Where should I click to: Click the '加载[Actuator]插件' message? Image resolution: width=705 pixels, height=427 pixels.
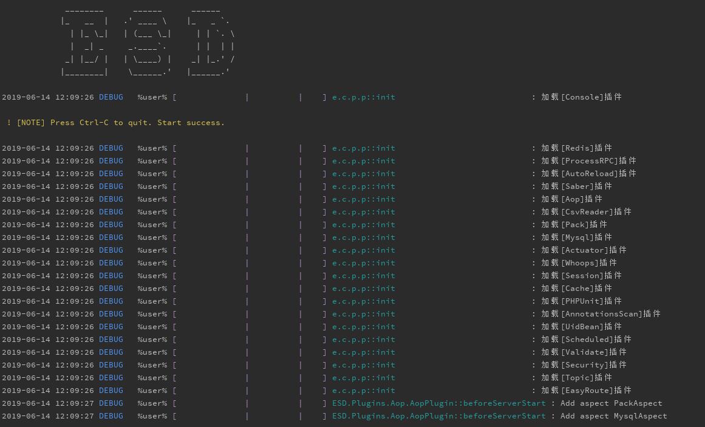583,250
